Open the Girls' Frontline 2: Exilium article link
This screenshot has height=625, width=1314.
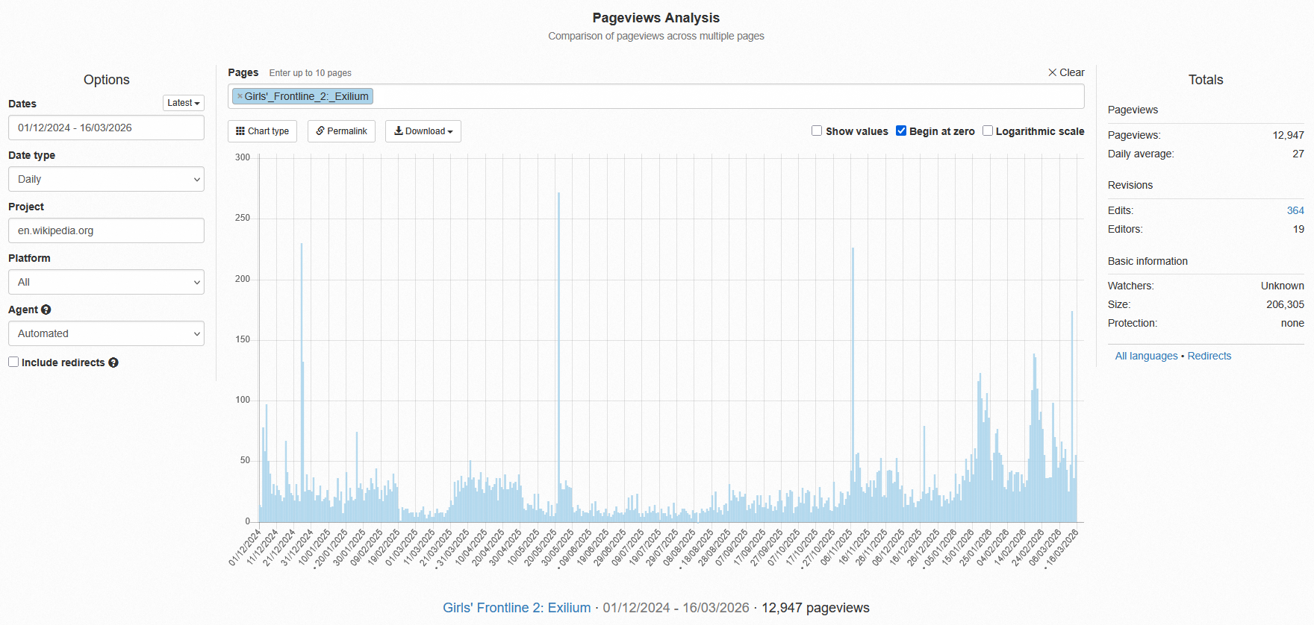(517, 608)
